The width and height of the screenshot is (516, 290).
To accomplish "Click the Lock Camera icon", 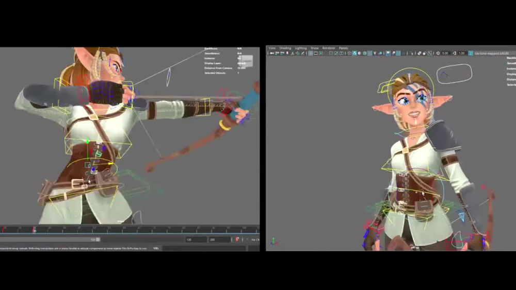I will pos(277,53).
